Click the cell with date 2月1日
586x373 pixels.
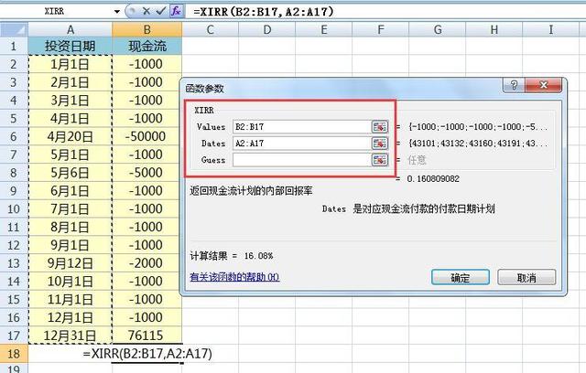click(x=70, y=82)
